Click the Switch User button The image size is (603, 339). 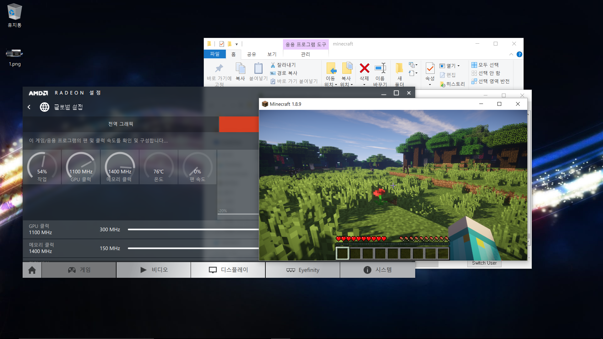[484, 263]
